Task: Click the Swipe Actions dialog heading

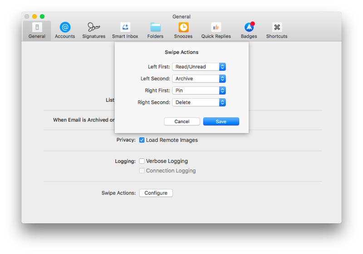Action: (x=181, y=52)
